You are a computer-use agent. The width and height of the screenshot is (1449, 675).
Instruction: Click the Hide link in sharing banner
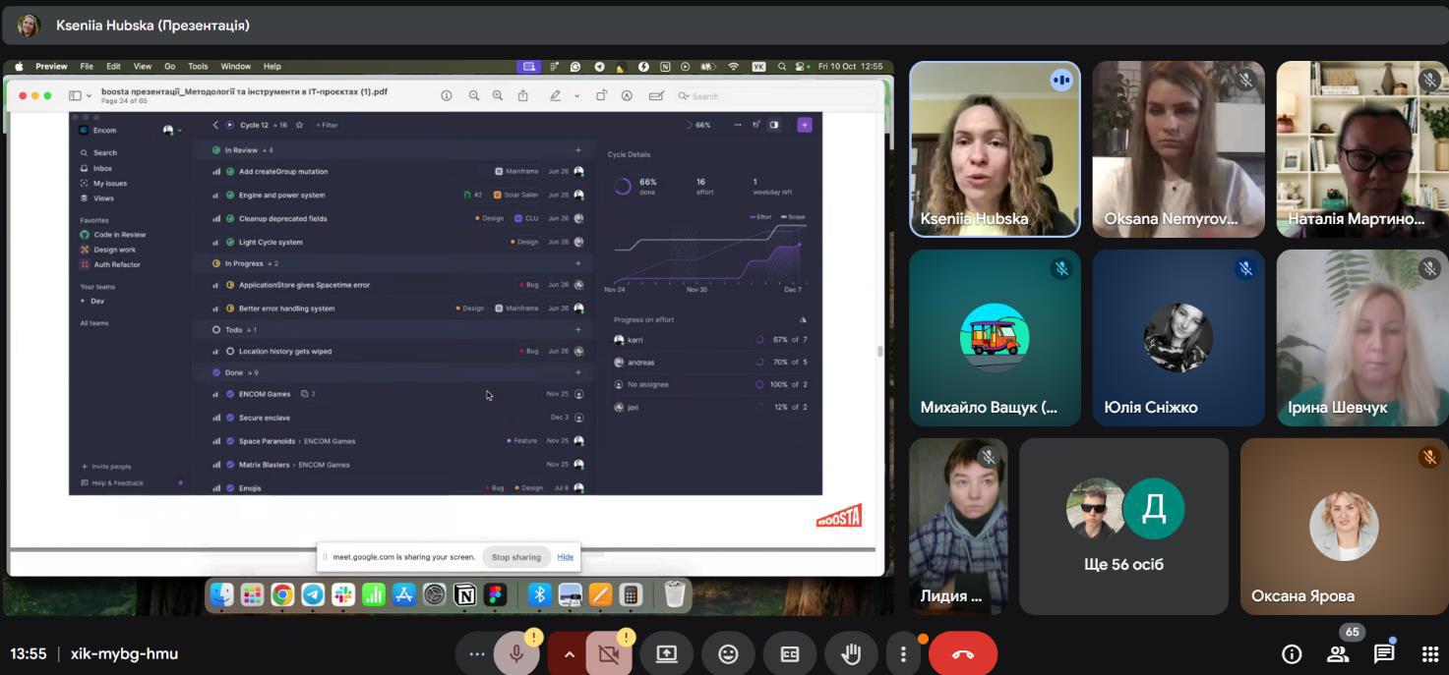coord(566,557)
